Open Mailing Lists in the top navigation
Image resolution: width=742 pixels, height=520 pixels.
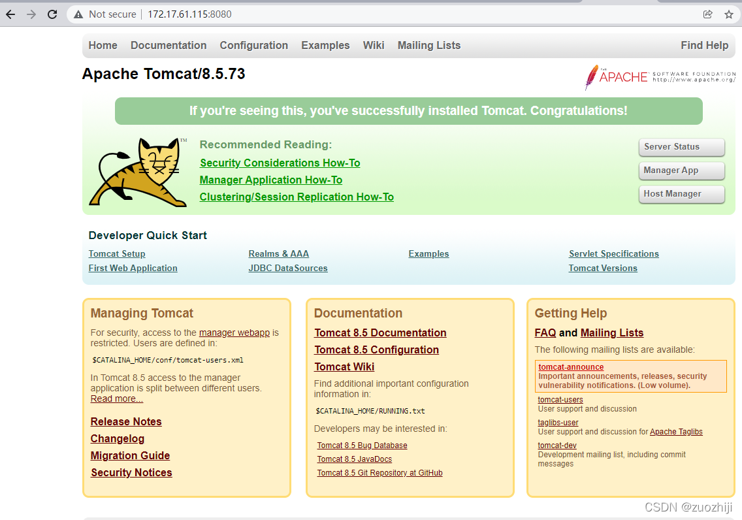(x=428, y=46)
